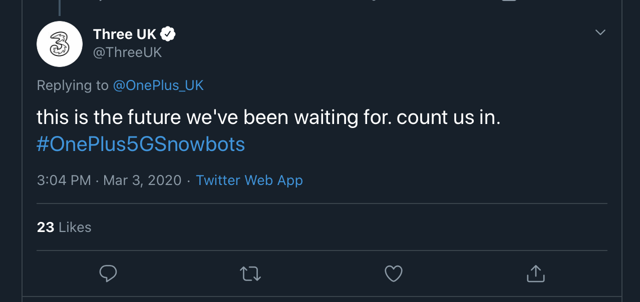Image resolution: width=640 pixels, height=302 pixels.
Task: Like the tweet with the heart icon
Action: [x=393, y=273]
